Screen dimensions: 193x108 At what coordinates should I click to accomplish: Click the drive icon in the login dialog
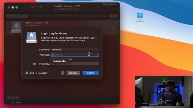31,37
